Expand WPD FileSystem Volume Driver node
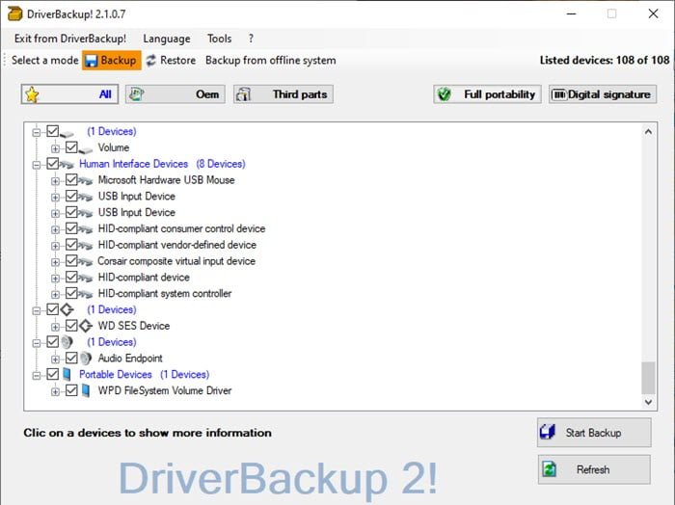The height and width of the screenshot is (505, 675). coord(55,392)
